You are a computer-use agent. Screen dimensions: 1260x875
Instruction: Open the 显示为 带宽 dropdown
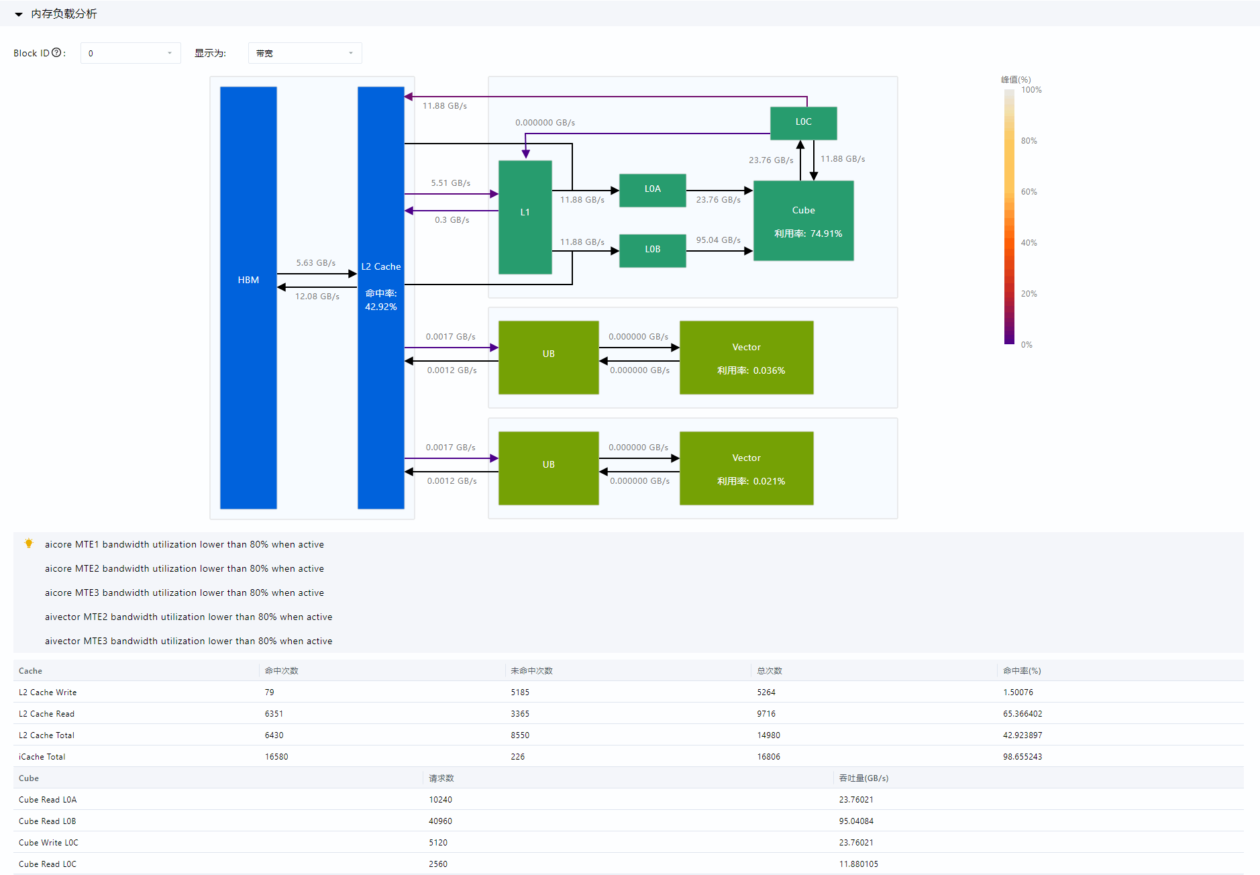tap(305, 53)
